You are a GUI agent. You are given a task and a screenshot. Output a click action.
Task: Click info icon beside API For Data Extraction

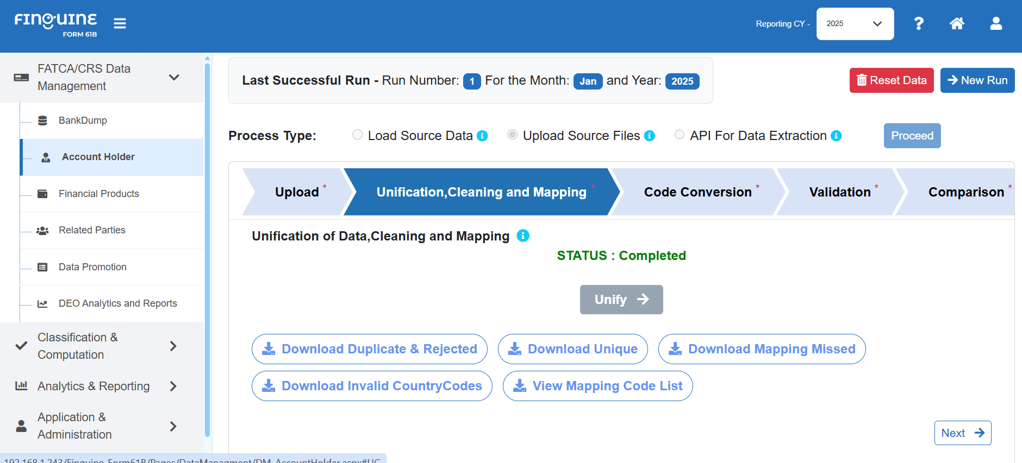pyautogui.click(x=837, y=136)
